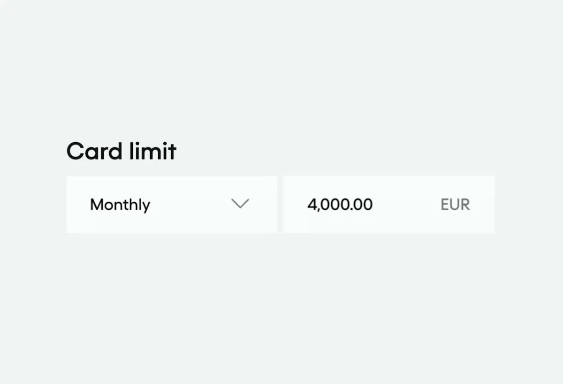Click the EUR suffix in the amount field
Image resolution: width=563 pixels, height=384 pixels.
coord(455,205)
